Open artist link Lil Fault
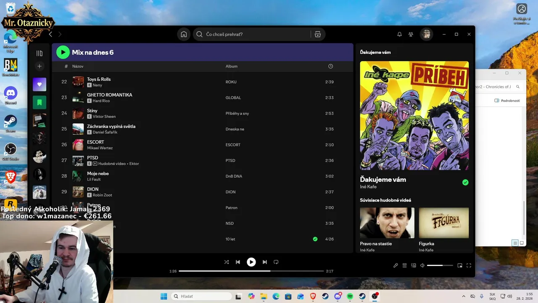The width and height of the screenshot is (538, 303). 94,179
